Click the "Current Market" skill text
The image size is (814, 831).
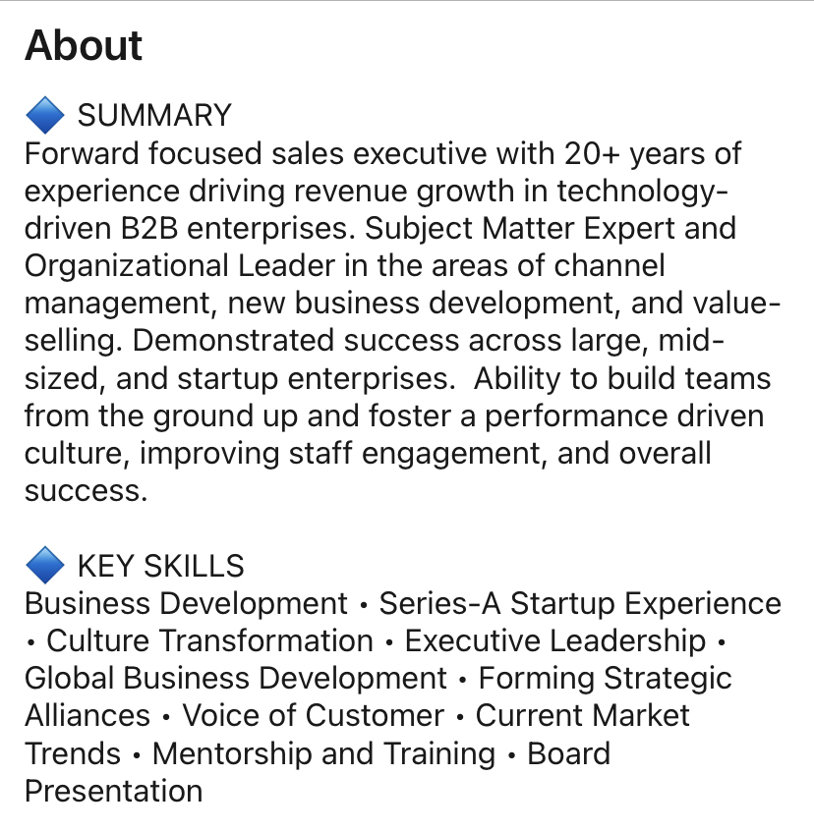pos(583,715)
